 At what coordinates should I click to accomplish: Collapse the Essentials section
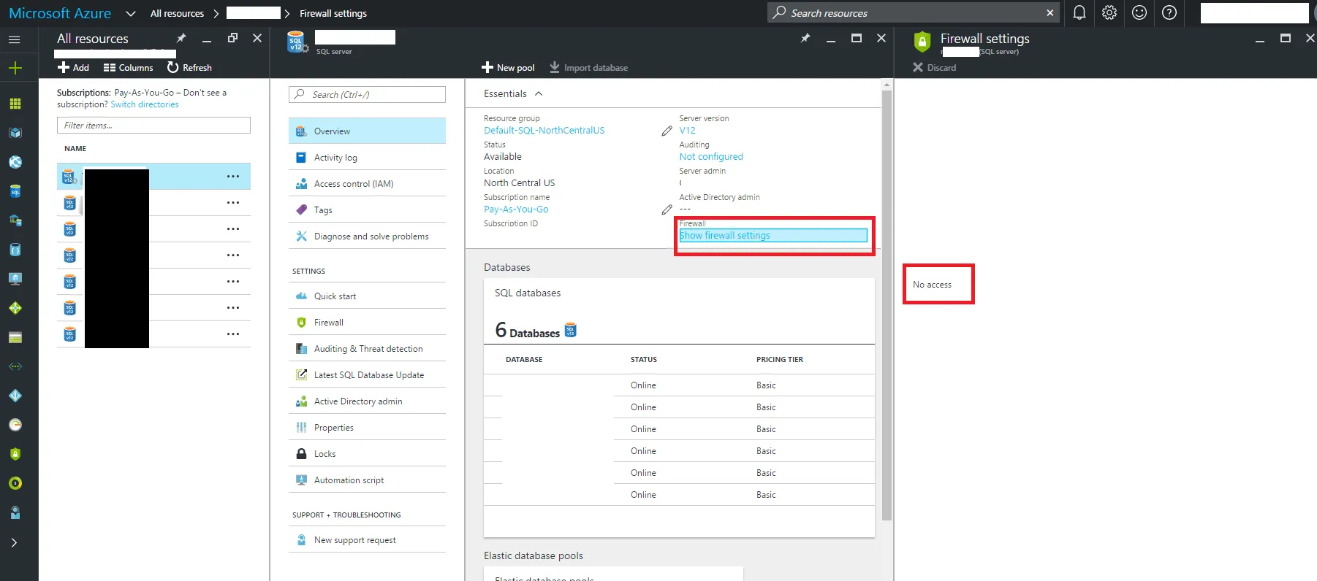(539, 93)
